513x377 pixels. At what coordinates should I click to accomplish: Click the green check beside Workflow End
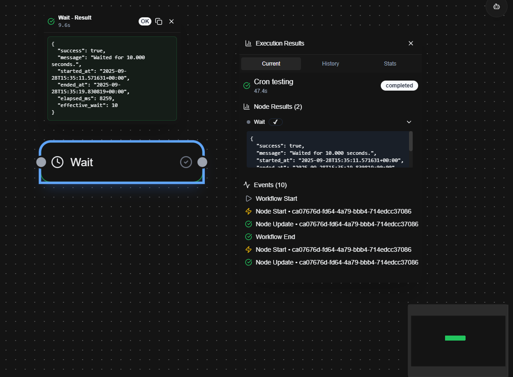click(x=249, y=237)
